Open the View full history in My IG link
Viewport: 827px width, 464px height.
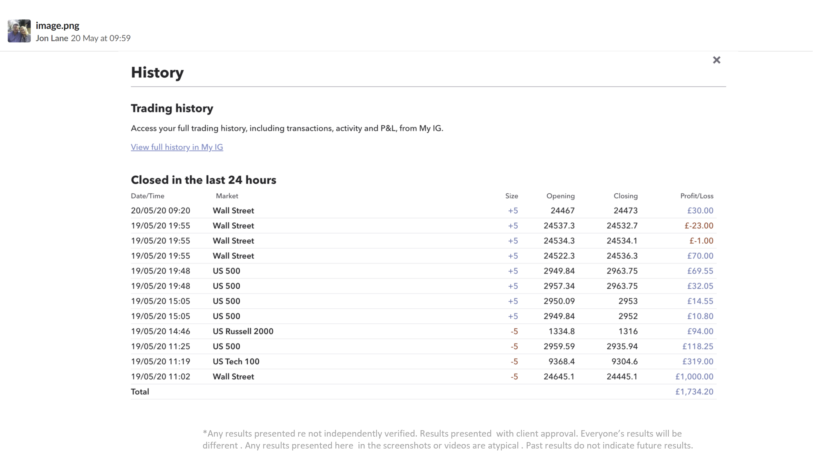pyautogui.click(x=177, y=147)
